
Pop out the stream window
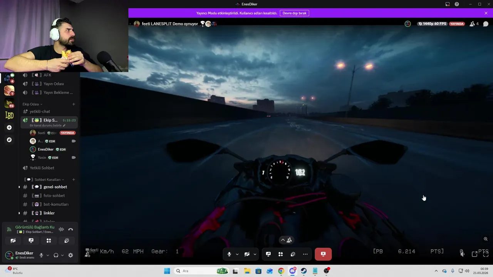tap(475, 254)
